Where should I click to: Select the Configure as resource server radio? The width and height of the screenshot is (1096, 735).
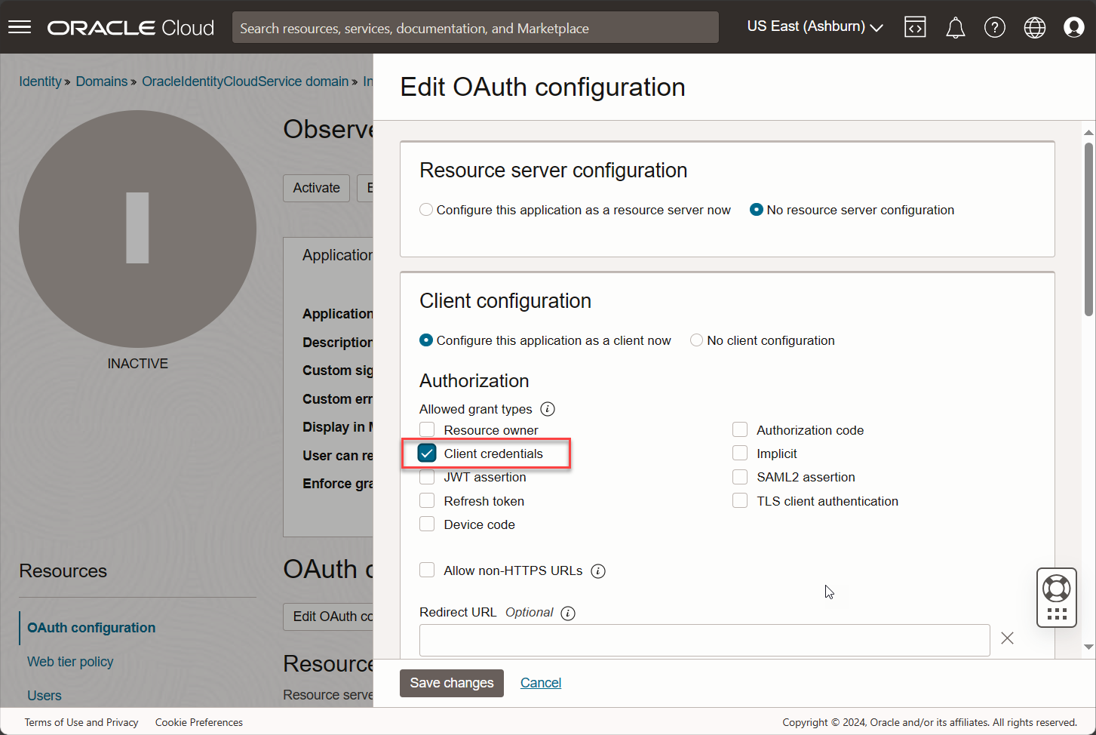pos(426,209)
